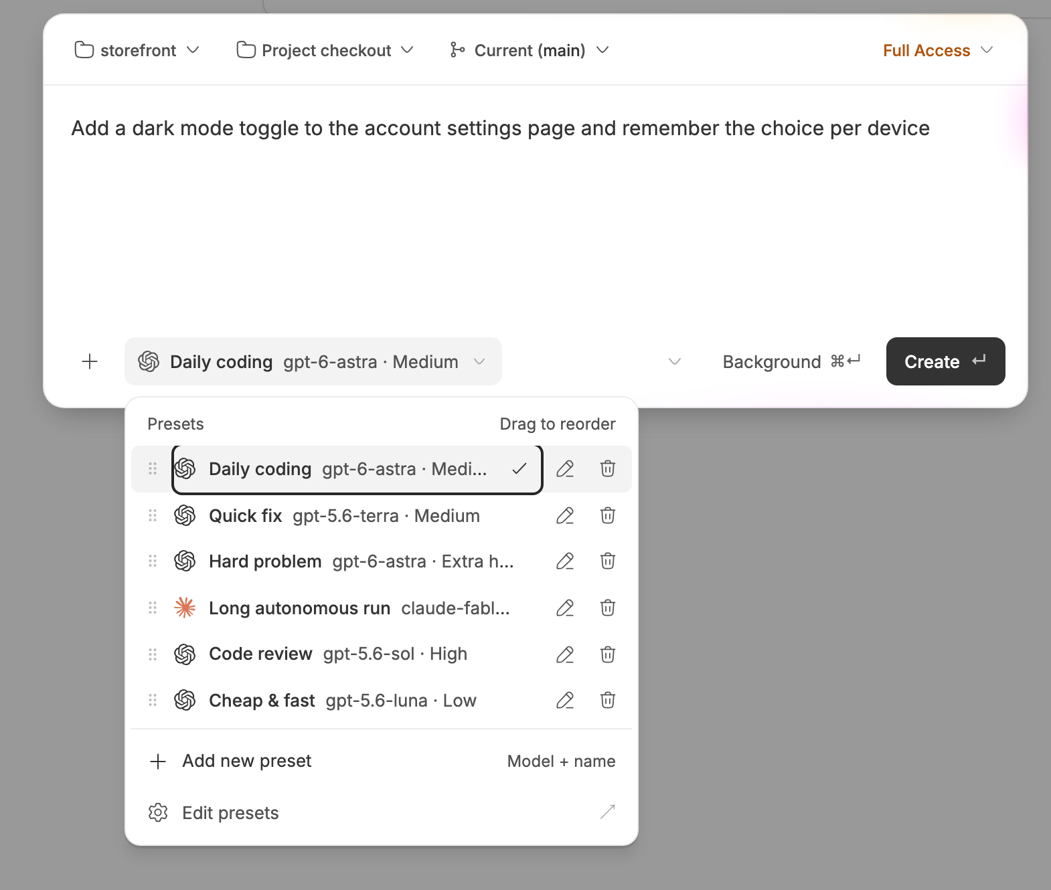
Task: Open the Full Access permissions dropdown
Action: [938, 50]
